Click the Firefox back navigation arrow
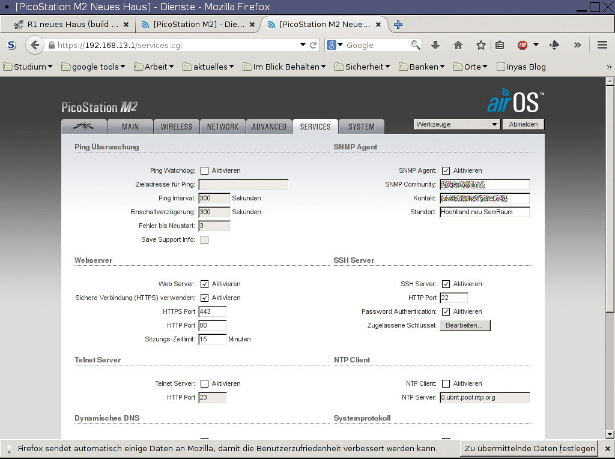The image size is (615, 459). coord(34,45)
